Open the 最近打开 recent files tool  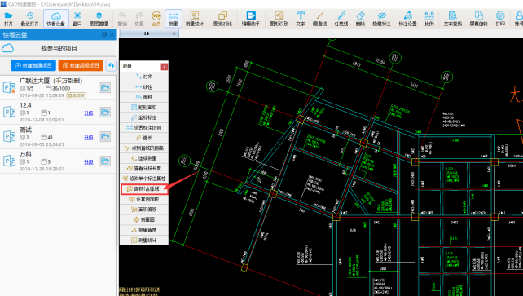[29, 19]
